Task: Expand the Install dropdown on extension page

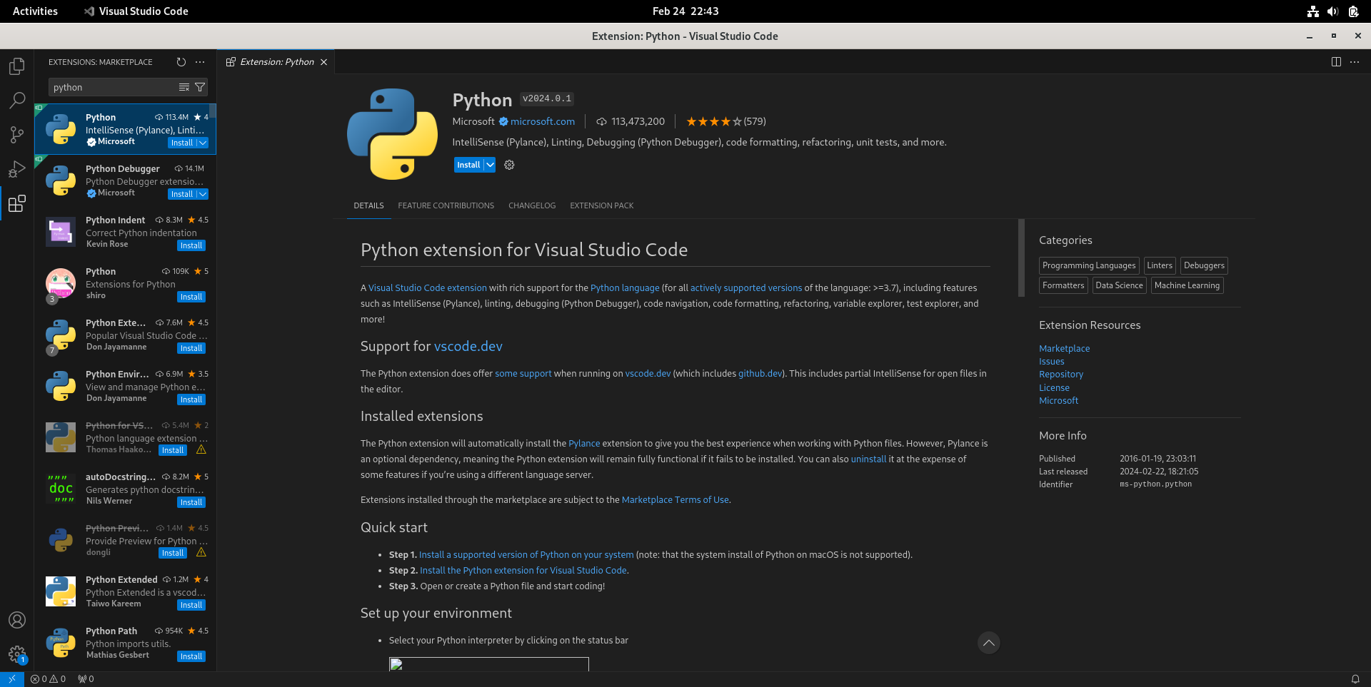Action: (490, 165)
